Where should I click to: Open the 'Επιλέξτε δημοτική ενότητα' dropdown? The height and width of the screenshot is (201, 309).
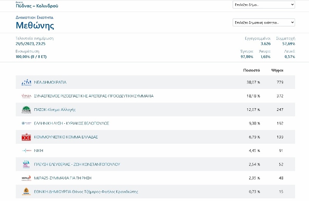264,22
